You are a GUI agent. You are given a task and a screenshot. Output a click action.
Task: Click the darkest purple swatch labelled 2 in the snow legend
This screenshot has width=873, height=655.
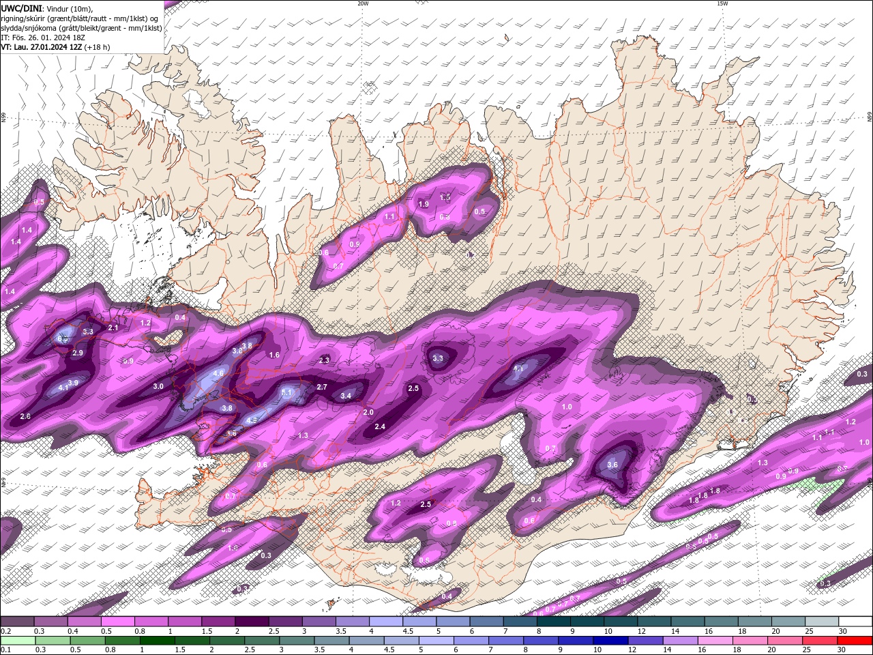tap(252, 622)
